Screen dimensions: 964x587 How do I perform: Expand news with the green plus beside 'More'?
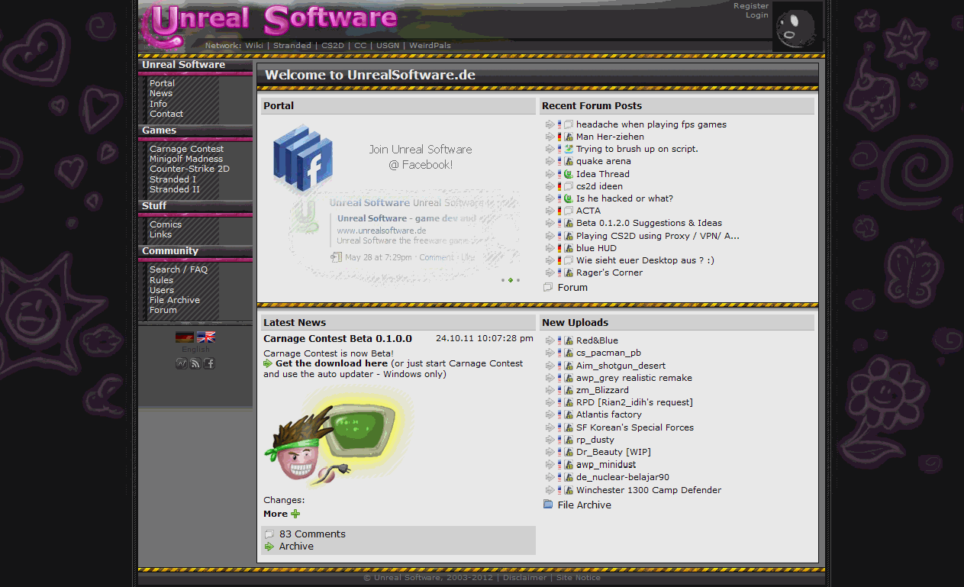[295, 514]
